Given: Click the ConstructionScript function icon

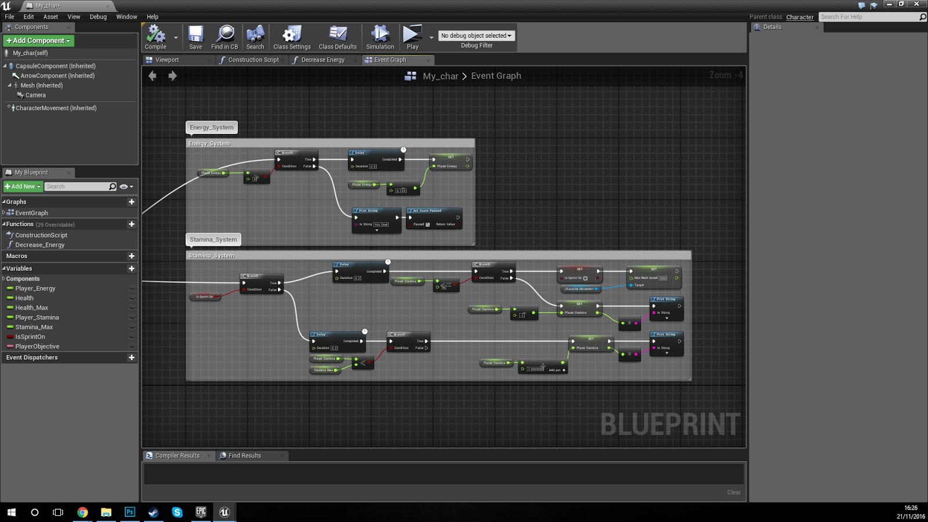Looking at the screenshot, I should pyautogui.click(x=10, y=235).
